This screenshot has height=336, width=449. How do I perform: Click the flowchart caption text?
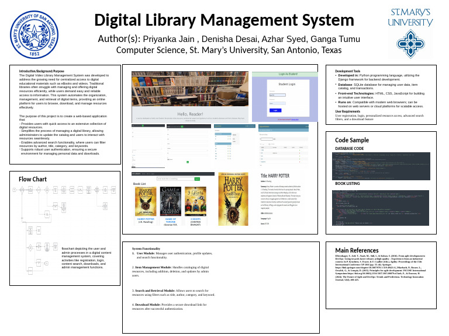coord(87,258)
